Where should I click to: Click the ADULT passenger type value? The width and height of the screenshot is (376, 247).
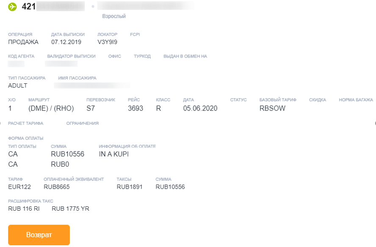click(x=17, y=85)
